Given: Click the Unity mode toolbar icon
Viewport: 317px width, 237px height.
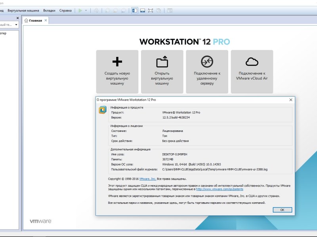Looking at the screenshot, I should pos(158,11).
